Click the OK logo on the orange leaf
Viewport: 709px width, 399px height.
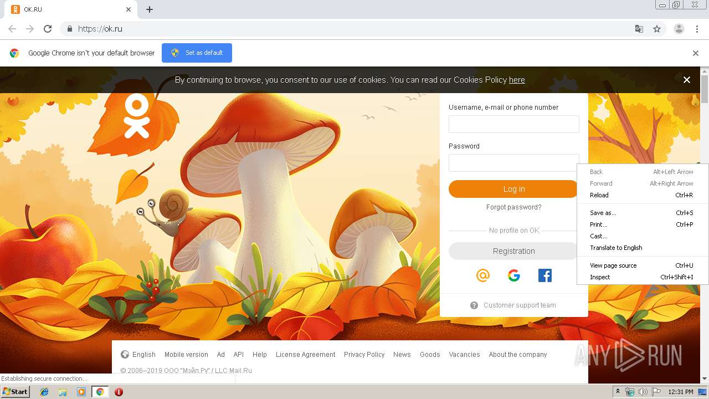click(x=137, y=115)
